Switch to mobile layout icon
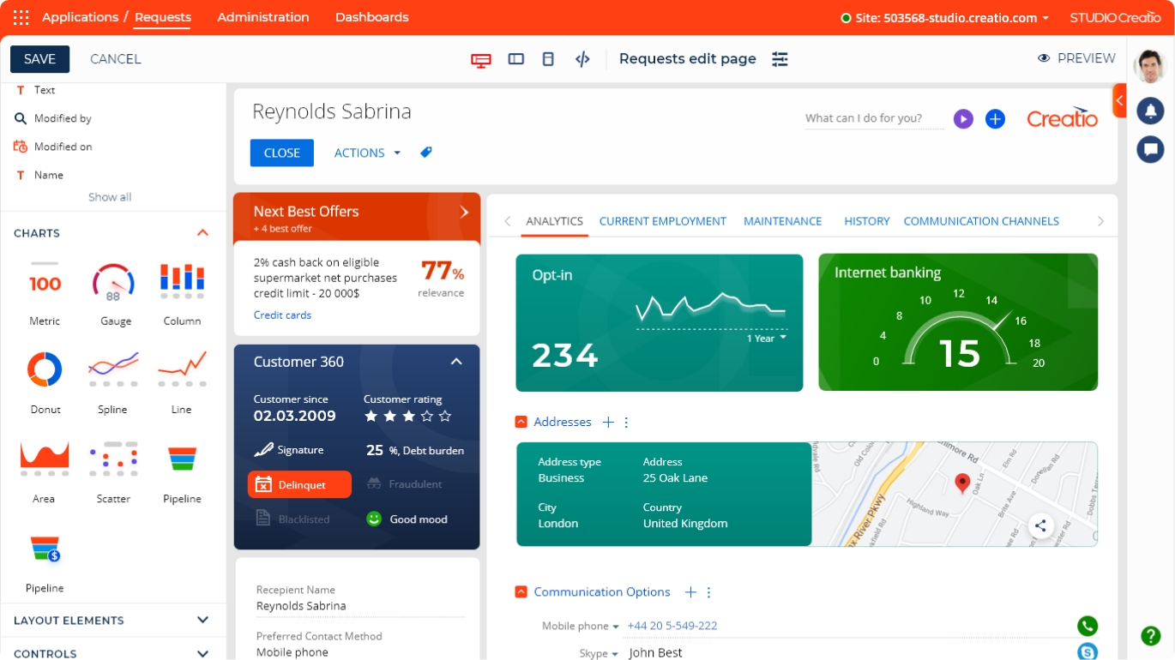Viewport: 1175px width, 660px height. click(548, 59)
